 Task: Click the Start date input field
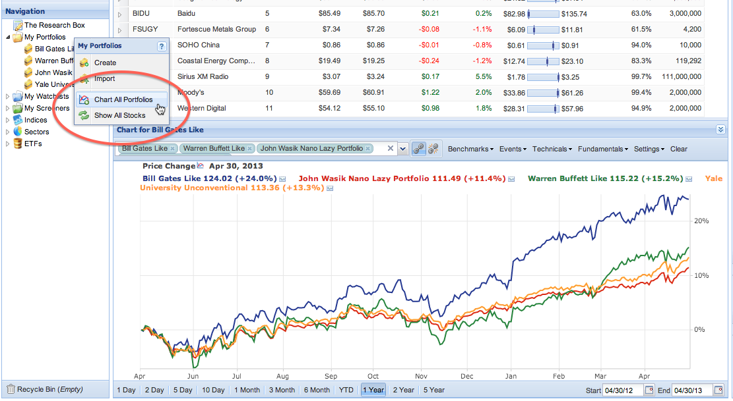624,390
